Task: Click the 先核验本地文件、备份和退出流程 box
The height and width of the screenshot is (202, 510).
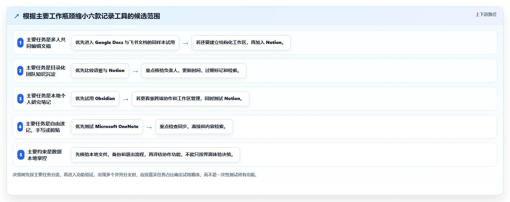Action: tap(156, 155)
